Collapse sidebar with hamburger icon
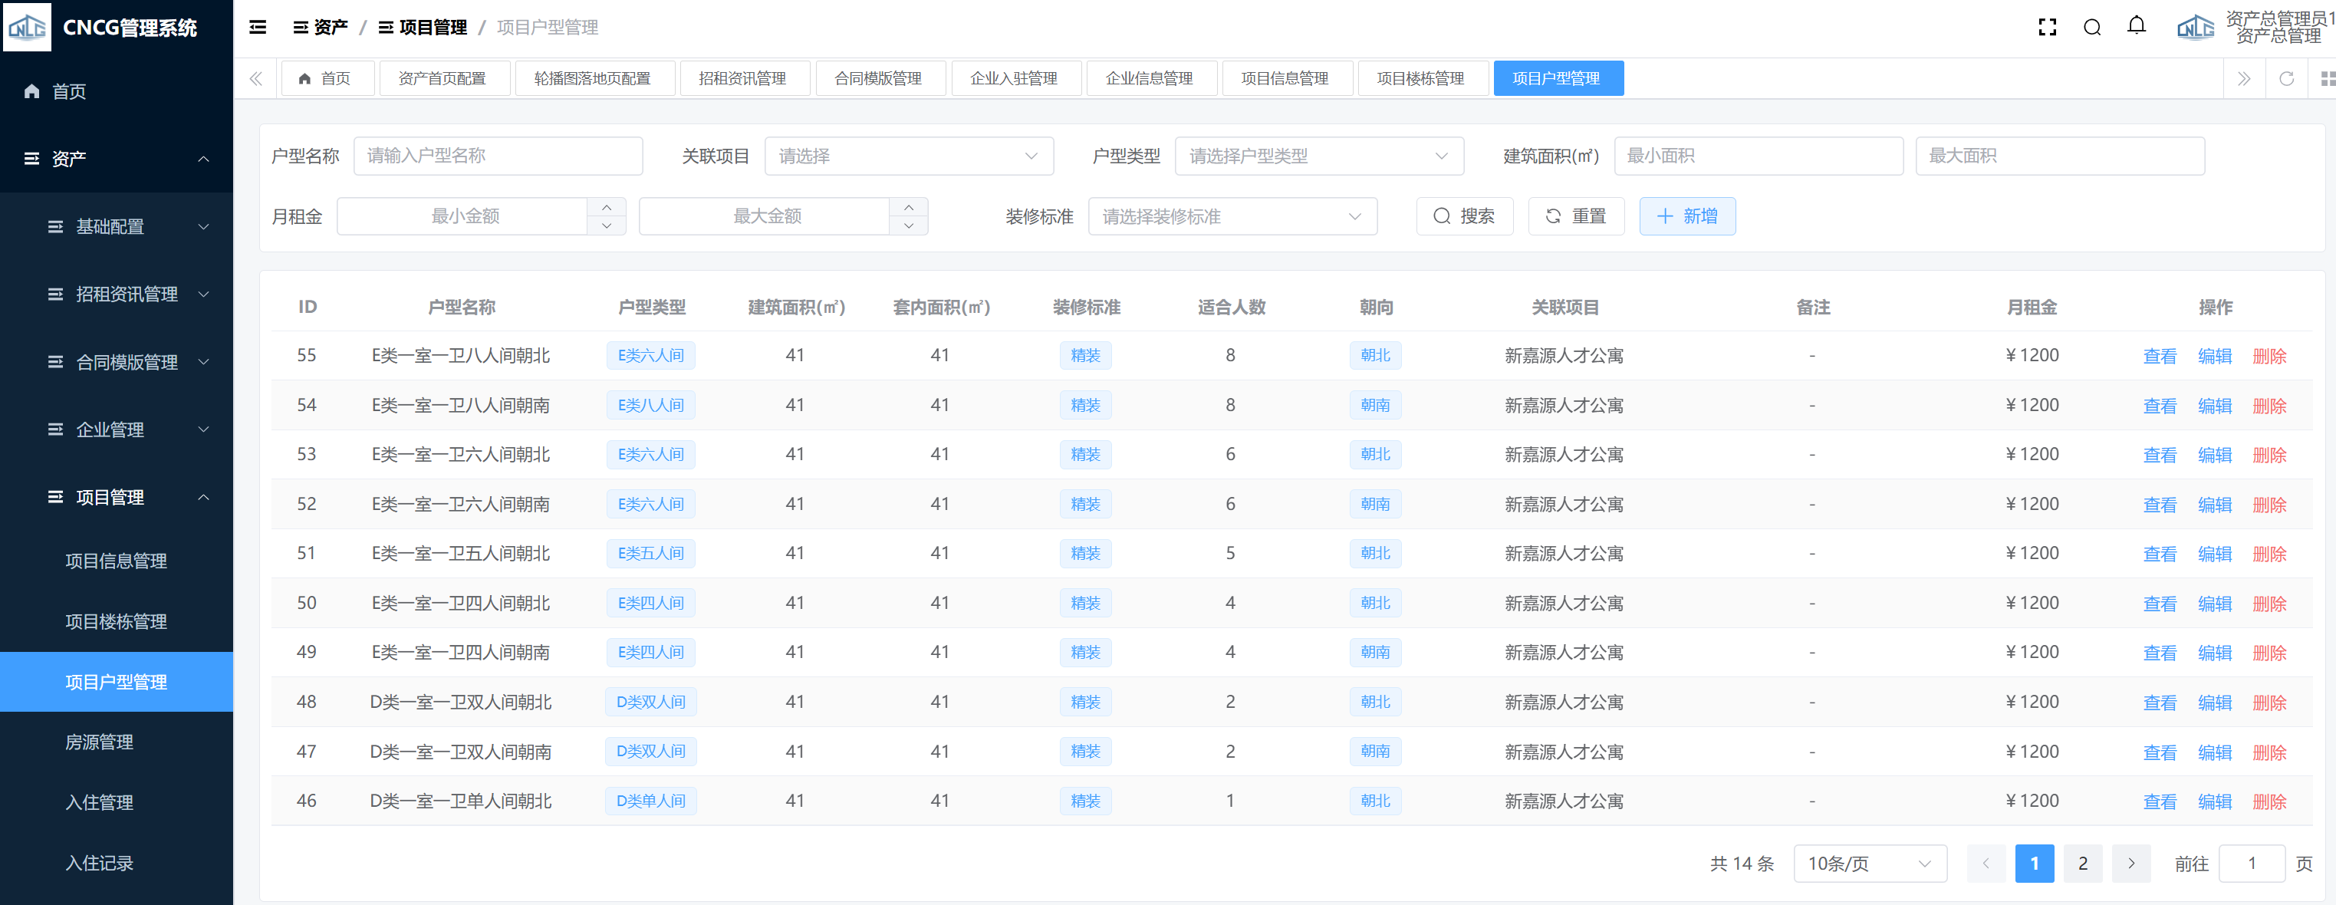This screenshot has width=2336, height=905. pyautogui.click(x=258, y=27)
